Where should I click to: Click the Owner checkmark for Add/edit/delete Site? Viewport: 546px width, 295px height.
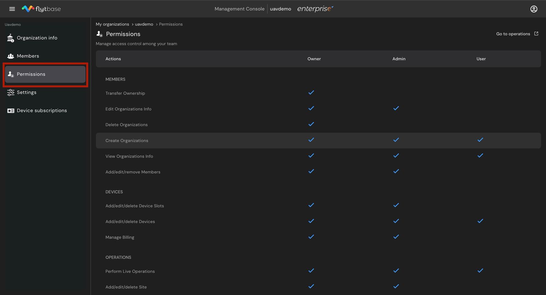[x=311, y=286]
